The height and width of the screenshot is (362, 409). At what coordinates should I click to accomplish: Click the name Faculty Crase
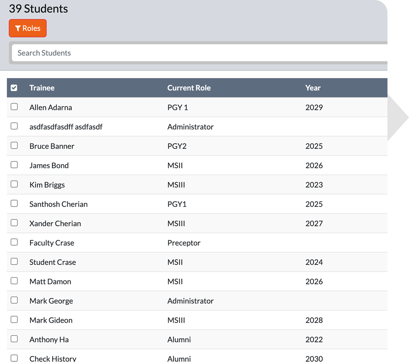[x=52, y=243]
